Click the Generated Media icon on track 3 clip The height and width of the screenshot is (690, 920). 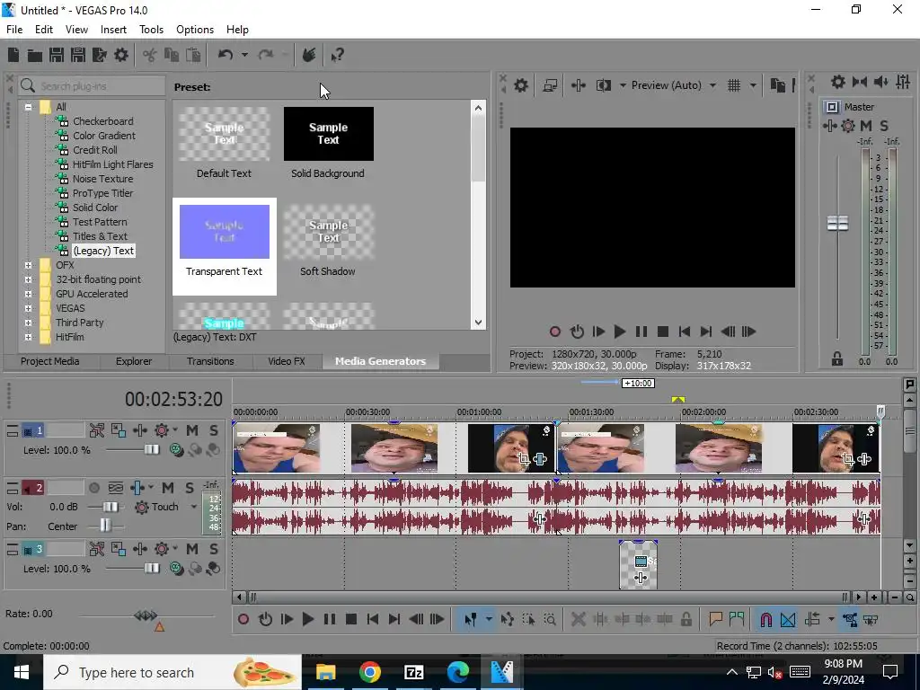pyautogui.click(x=641, y=562)
